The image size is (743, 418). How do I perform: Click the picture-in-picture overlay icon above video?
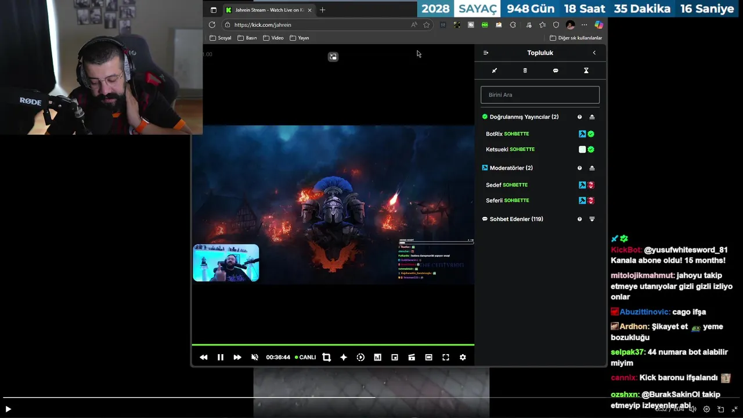[x=333, y=56]
